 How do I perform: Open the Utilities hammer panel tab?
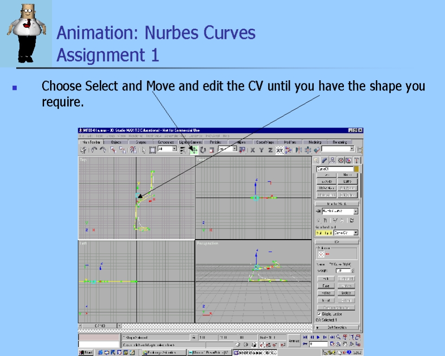[357, 160]
